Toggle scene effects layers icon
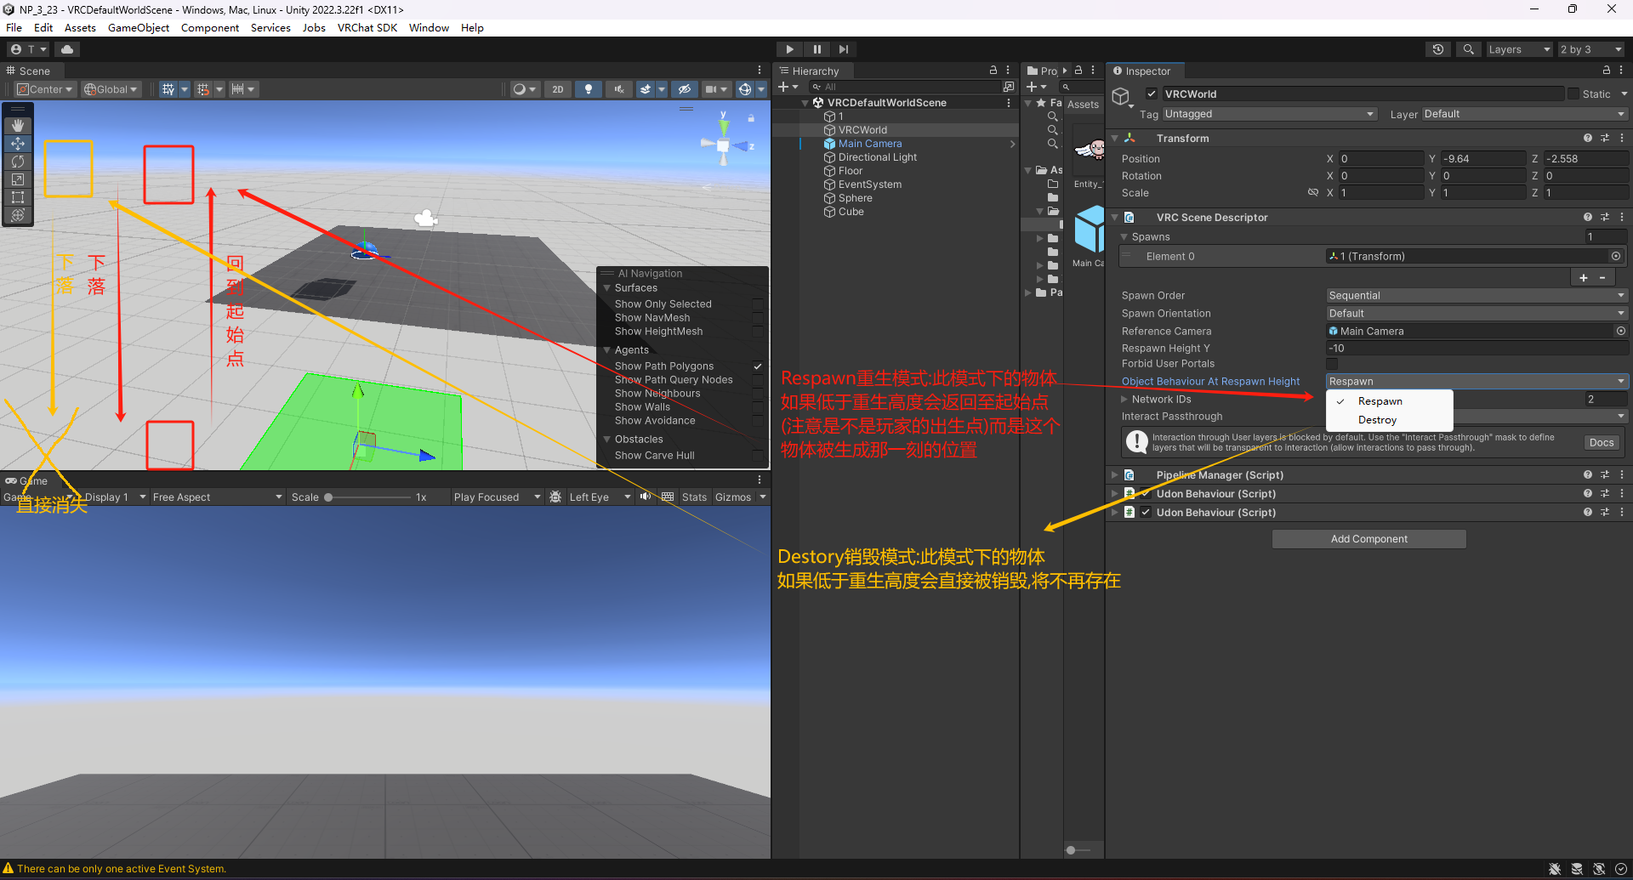Image resolution: width=1633 pixels, height=880 pixels. pos(646,89)
